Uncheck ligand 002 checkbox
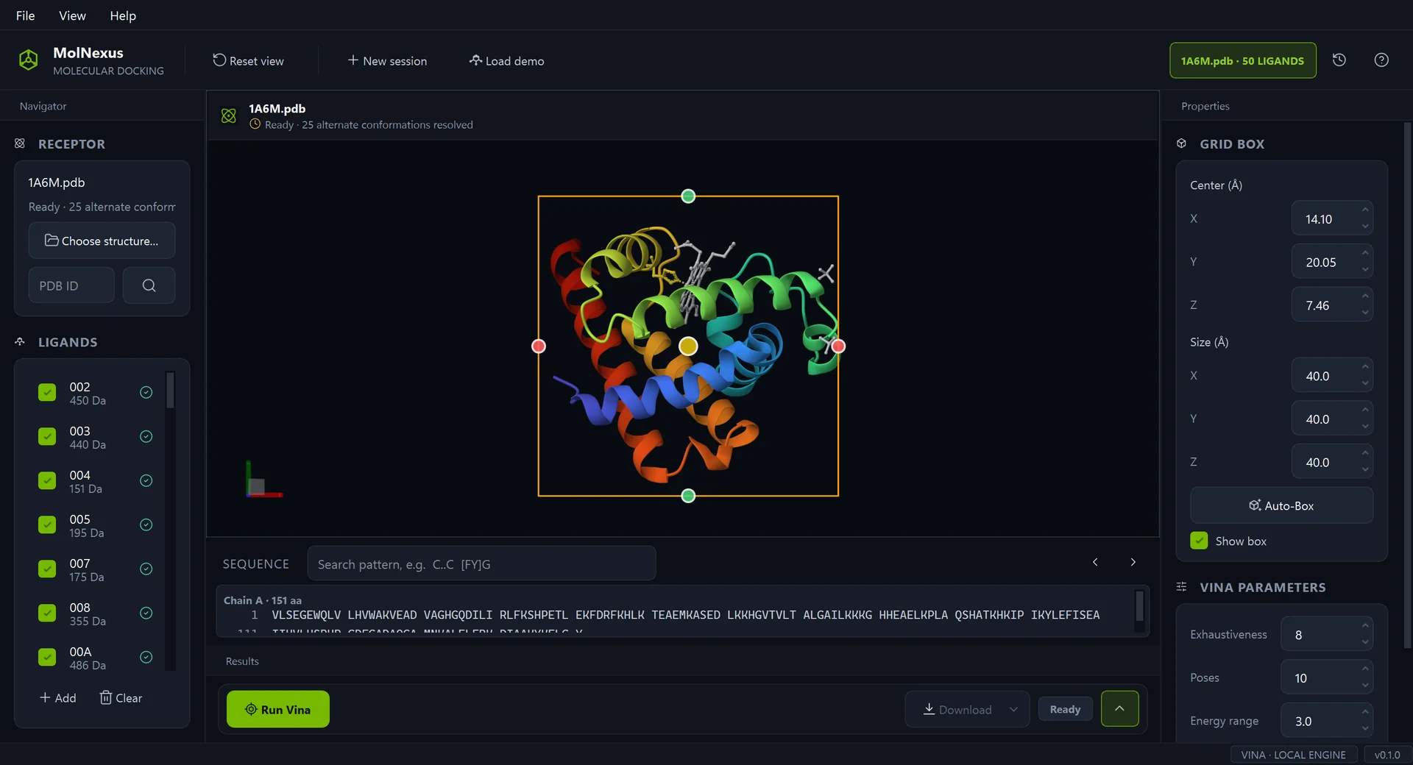Viewport: 1413px width, 765px height. pos(47,393)
